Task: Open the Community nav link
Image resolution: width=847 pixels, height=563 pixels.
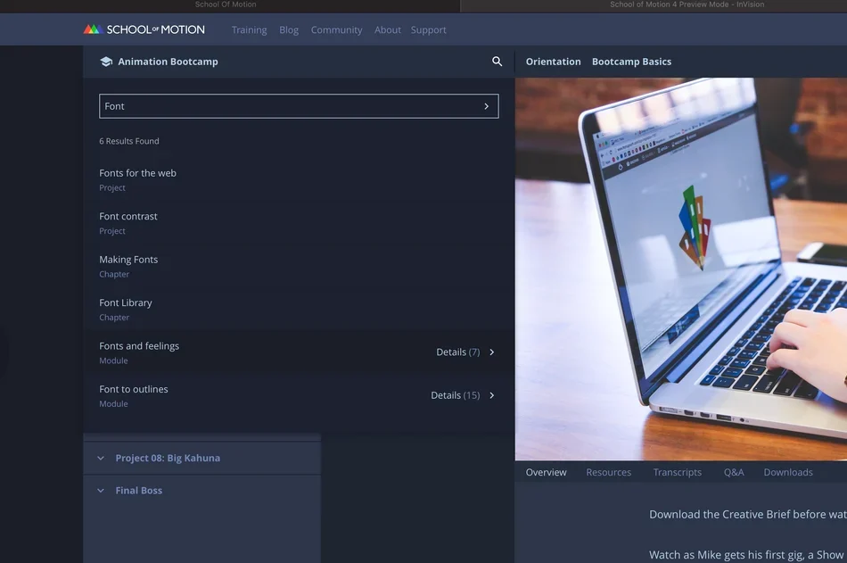Action: tap(336, 29)
